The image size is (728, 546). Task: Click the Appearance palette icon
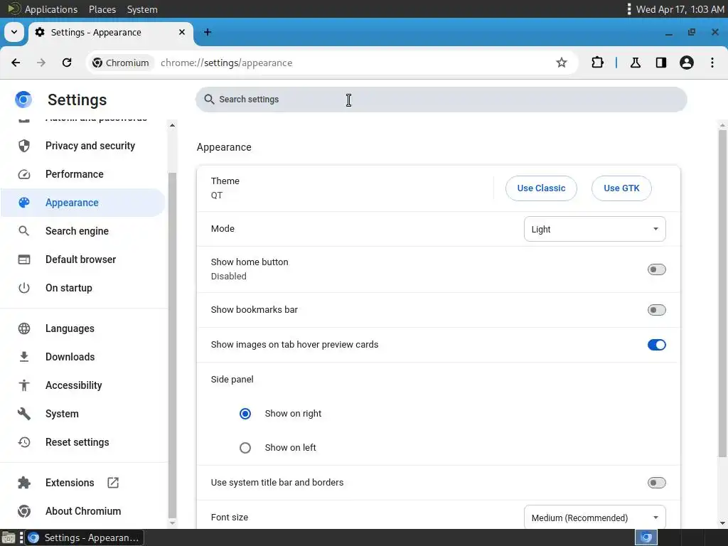(x=24, y=203)
